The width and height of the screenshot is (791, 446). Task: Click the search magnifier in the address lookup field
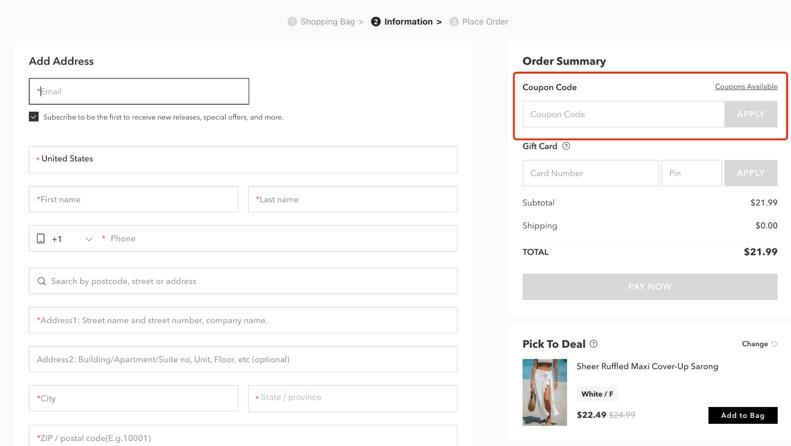pyautogui.click(x=42, y=281)
